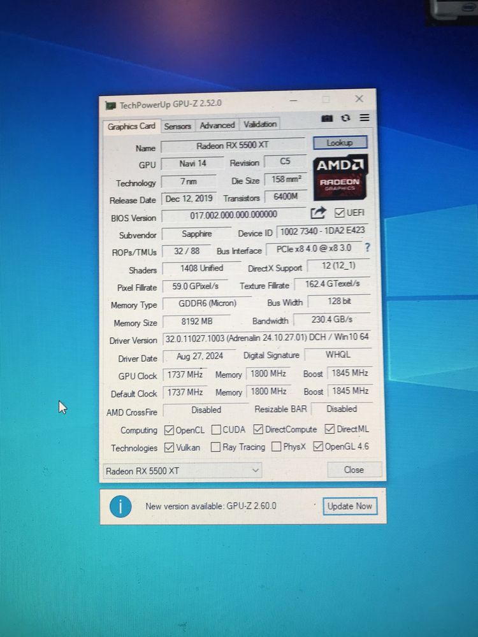This screenshot has width=478, height=637.
Task: Select the Graphics Card tab
Action: click(131, 126)
